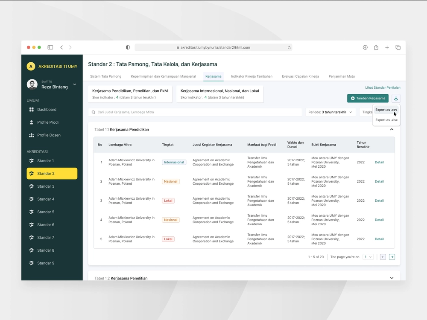The width and height of the screenshot is (427, 320).
Task: Open the Periode 3 tahun terakhir dropdown
Action: (x=330, y=112)
